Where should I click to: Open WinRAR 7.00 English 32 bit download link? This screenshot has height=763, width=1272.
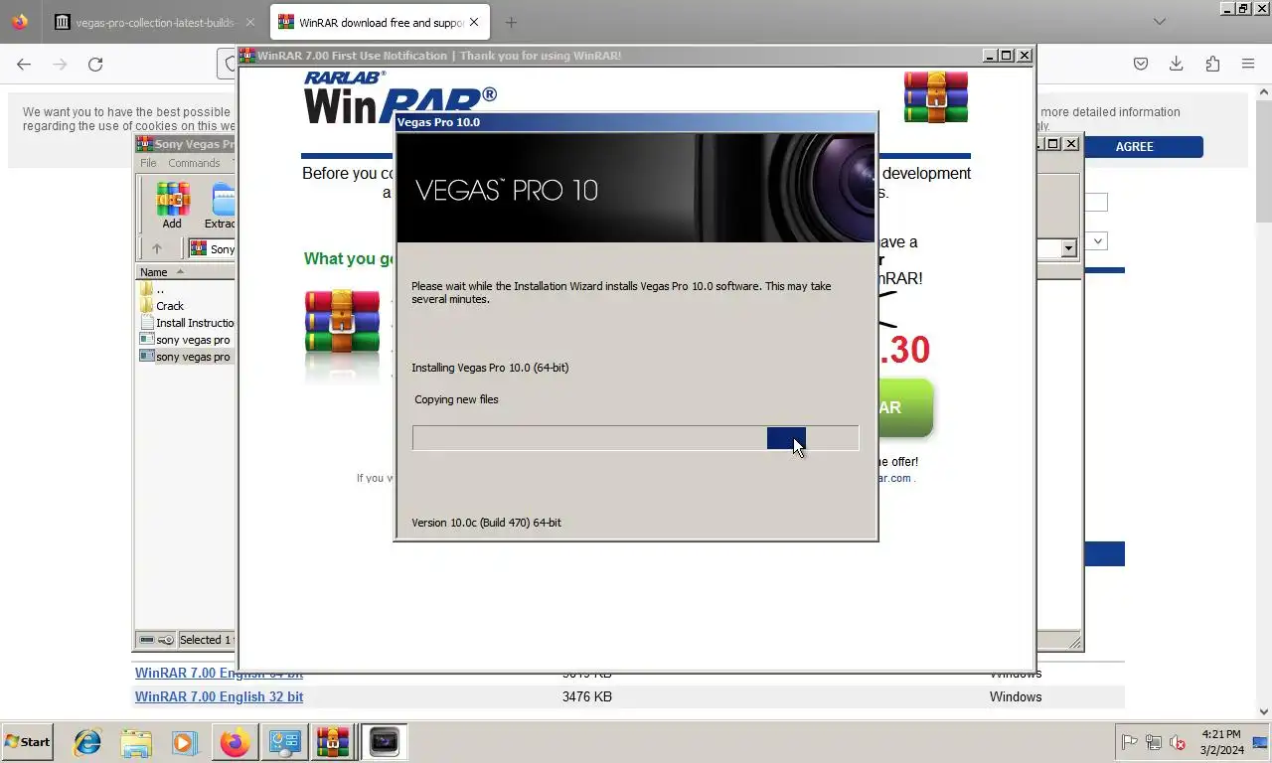click(x=219, y=696)
